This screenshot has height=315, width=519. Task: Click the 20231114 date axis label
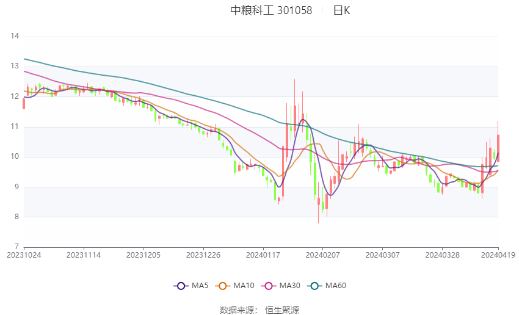(84, 255)
